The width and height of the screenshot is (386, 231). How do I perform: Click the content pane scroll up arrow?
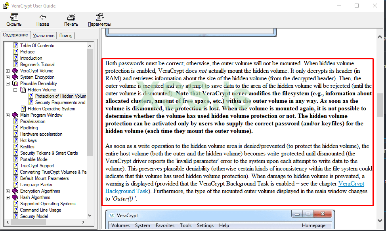pos(380,37)
